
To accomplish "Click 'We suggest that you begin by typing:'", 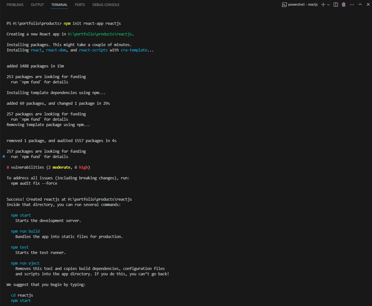I will point(46,284).
